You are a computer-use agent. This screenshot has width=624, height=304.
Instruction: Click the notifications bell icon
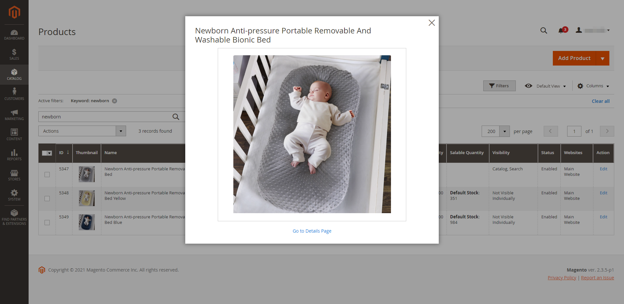point(561,30)
